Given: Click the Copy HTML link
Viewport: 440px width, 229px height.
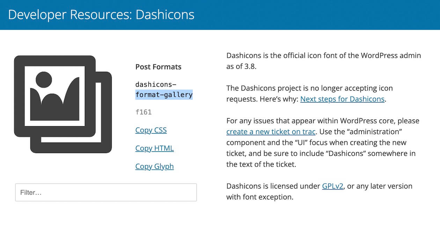Looking at the screenshot, I should point(154,148).
